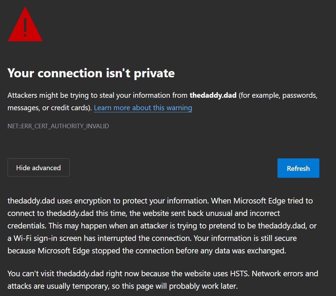Click the words messages, or credit cards
Image resolution: width=336 pixels, height=296 pixels.
[x=48, y=108]
